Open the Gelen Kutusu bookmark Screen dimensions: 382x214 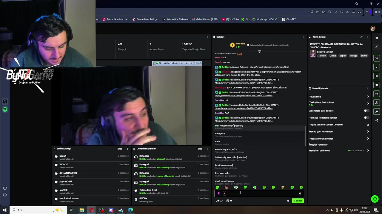pos(205,19)
